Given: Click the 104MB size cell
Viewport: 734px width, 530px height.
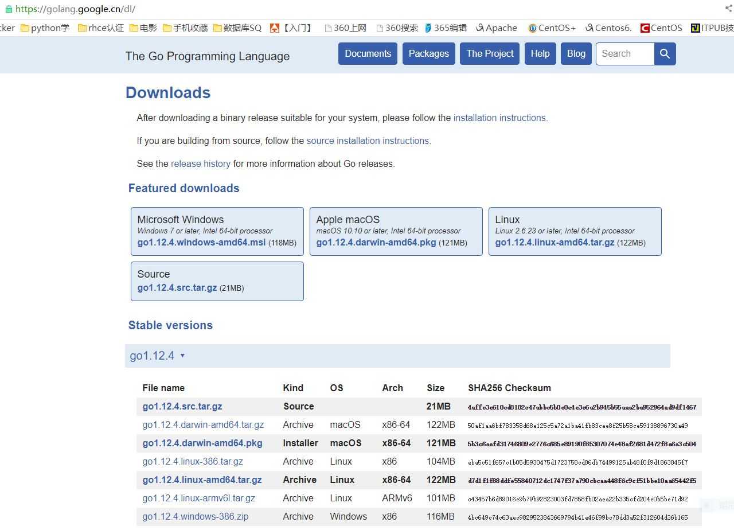Looking at the screenshot, I should tap(441, 461).
